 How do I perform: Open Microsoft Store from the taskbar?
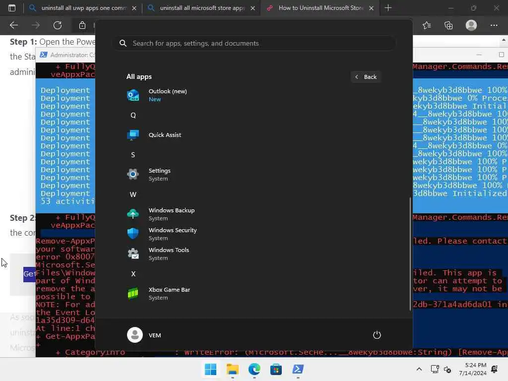[x=276, y=369]
